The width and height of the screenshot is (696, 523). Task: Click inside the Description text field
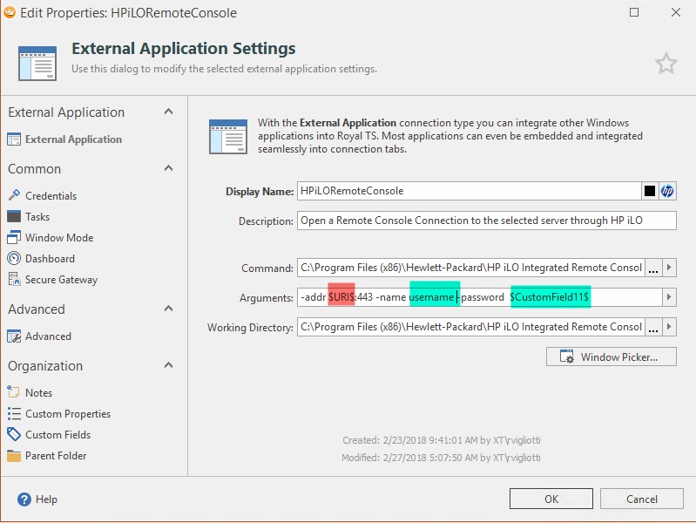pos(486,221)
